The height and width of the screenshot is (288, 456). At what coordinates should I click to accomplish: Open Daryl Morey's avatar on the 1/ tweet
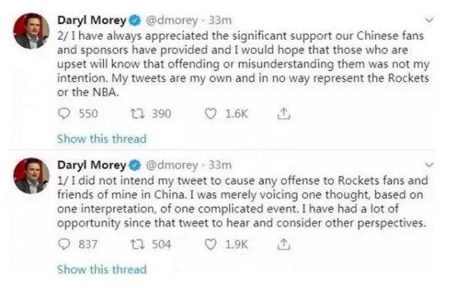coord(31,175)
